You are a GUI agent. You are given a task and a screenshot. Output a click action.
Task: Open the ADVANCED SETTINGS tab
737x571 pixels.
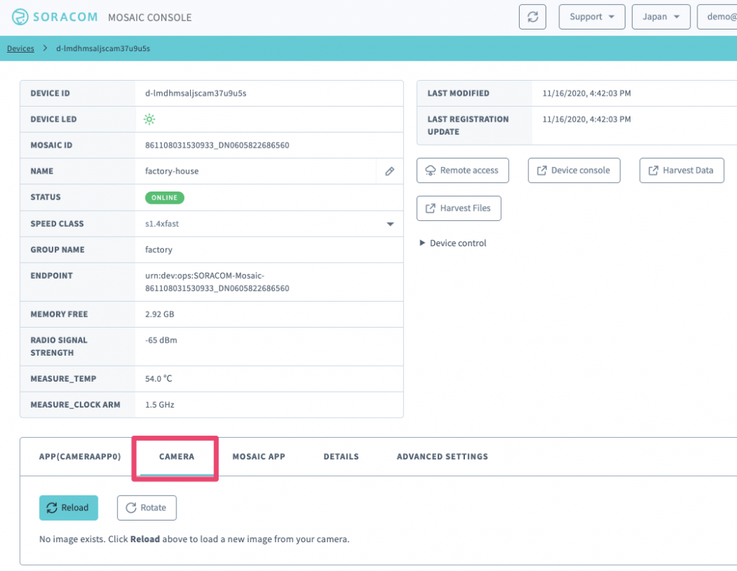click(443, 457)
